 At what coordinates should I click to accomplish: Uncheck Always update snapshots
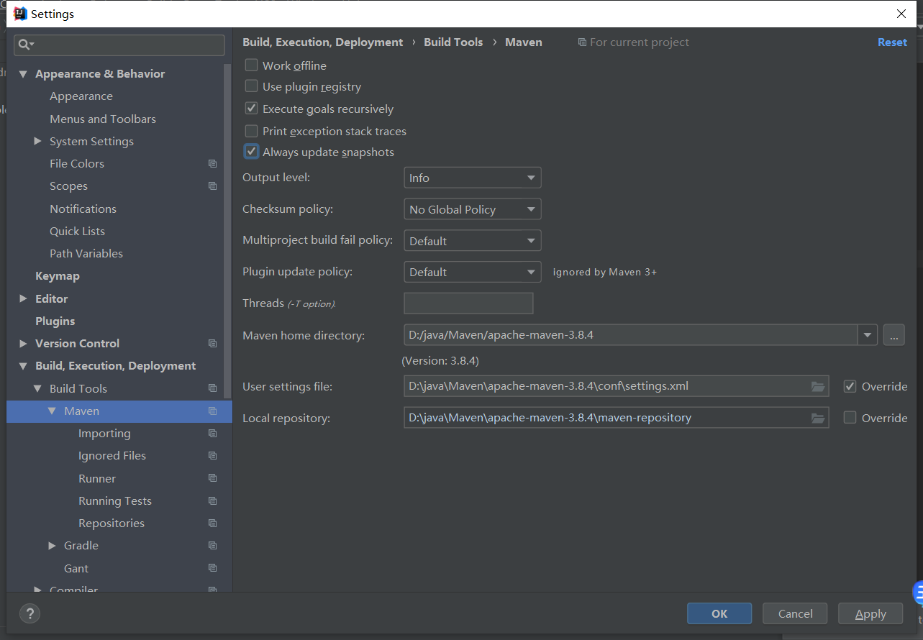click(x=251, y=152)
